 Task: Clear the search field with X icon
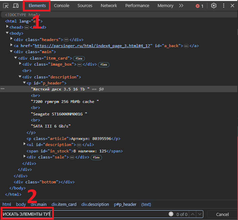point(171,214)
